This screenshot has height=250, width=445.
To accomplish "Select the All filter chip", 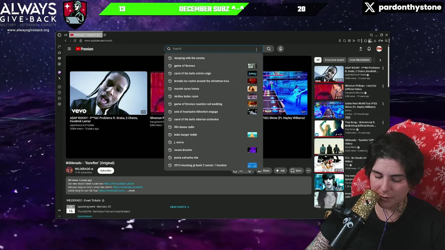I will click(x=318, y=60).
